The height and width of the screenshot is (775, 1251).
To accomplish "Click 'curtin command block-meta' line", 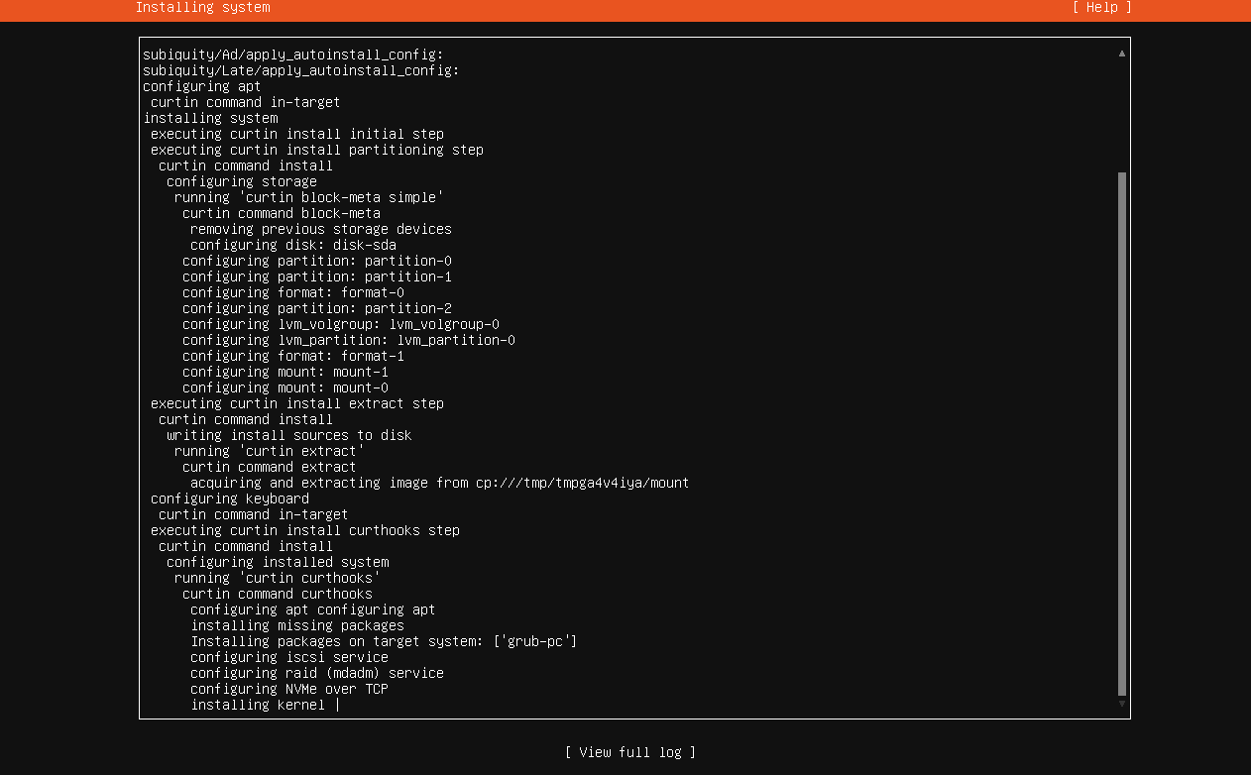I will coord(282,213).
